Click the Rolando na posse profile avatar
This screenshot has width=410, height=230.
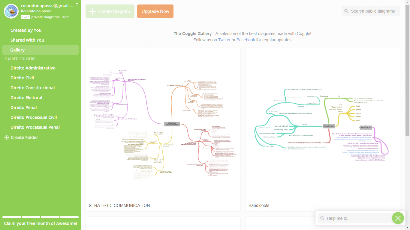pyautogui.click(x=11, y=11)
